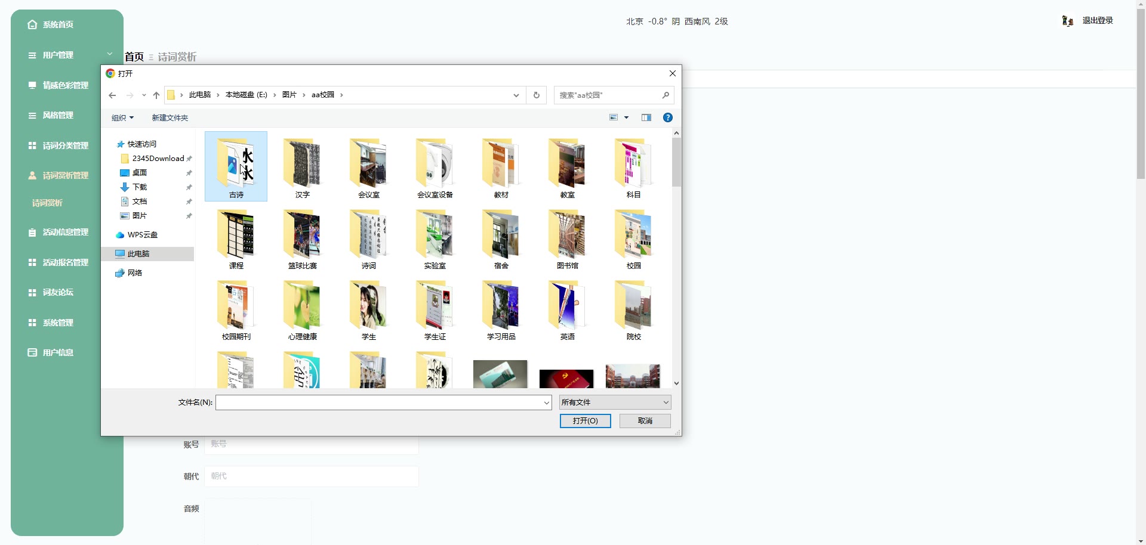
Task: Select 网络 in navigation pane
Action: pyautogui.click(x=135, y=273)
